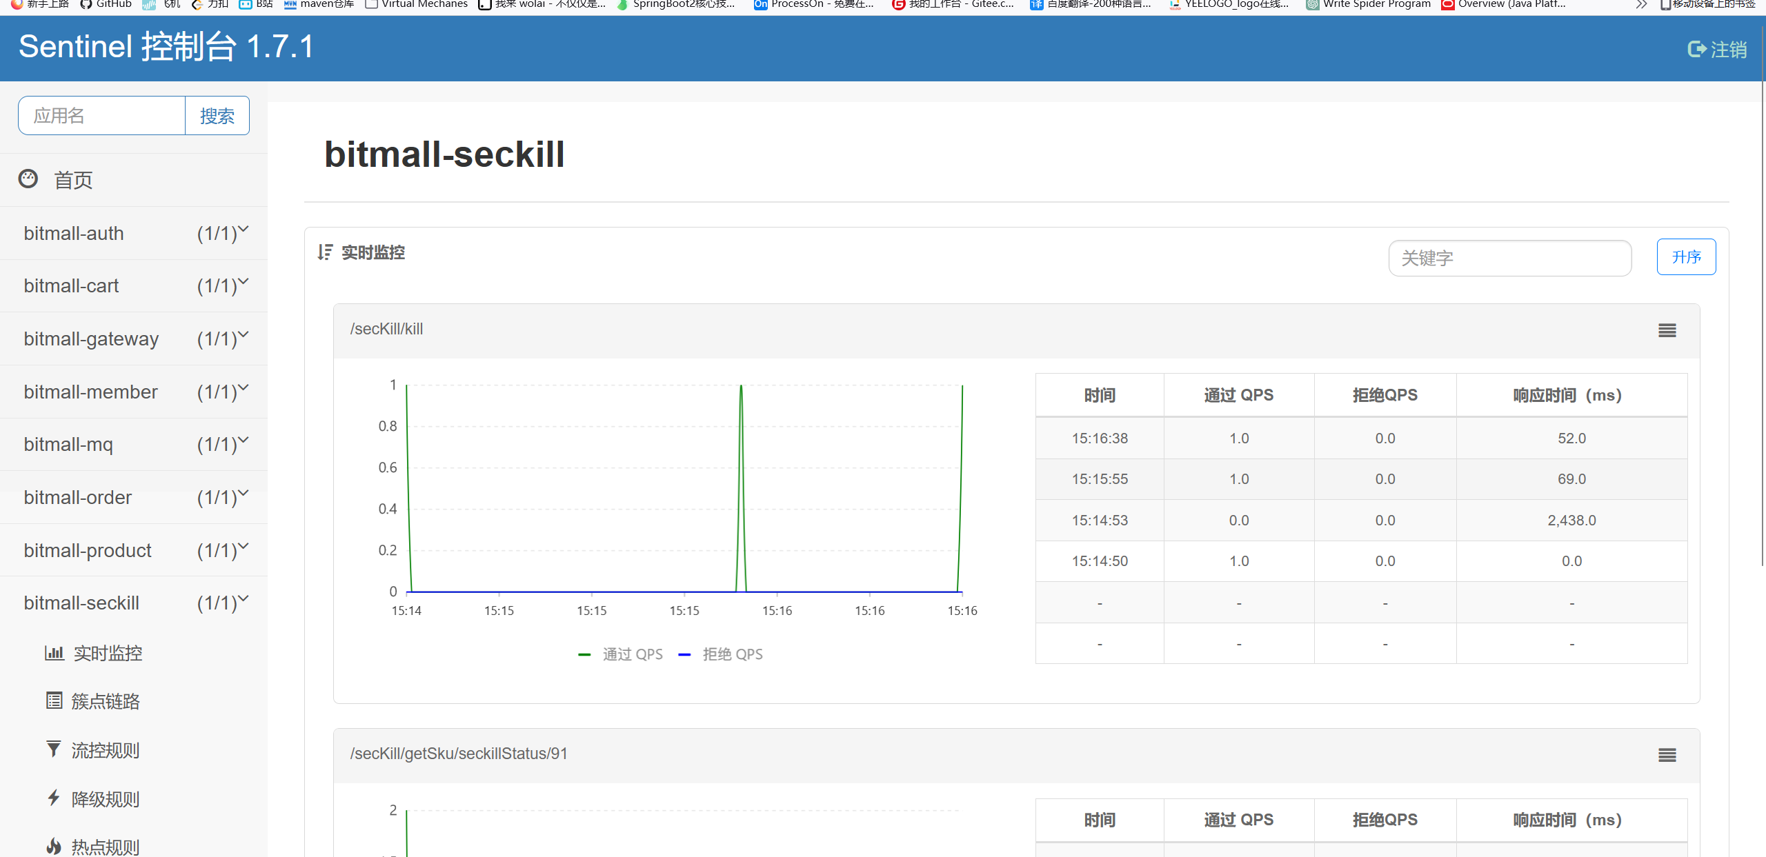This screenshot has height=857, width=1766.
Task: Open 热点规则 menu item
Action: tap(106, 847)
